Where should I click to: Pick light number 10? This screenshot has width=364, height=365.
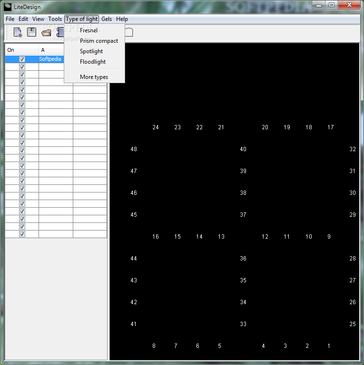(x=308, y=237)
